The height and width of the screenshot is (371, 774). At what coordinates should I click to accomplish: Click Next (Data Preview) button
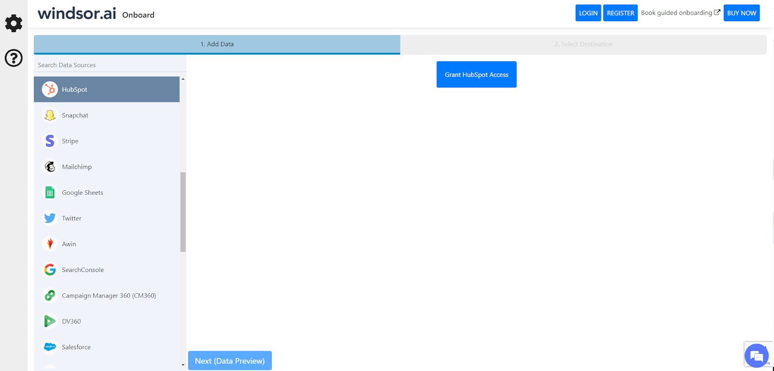(230, 361)
